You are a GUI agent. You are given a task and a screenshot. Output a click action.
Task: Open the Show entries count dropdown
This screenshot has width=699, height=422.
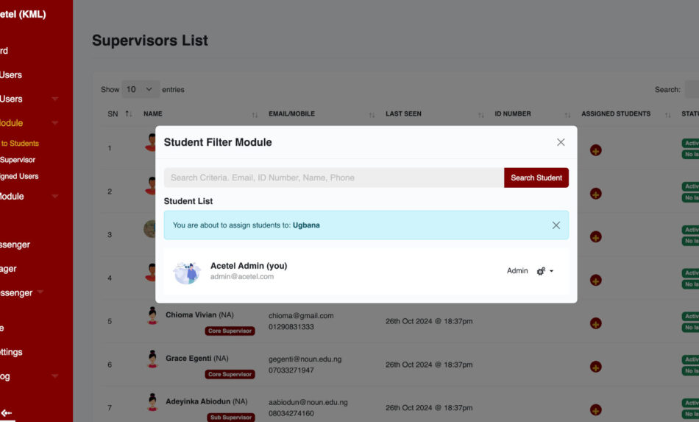[140, 89]
